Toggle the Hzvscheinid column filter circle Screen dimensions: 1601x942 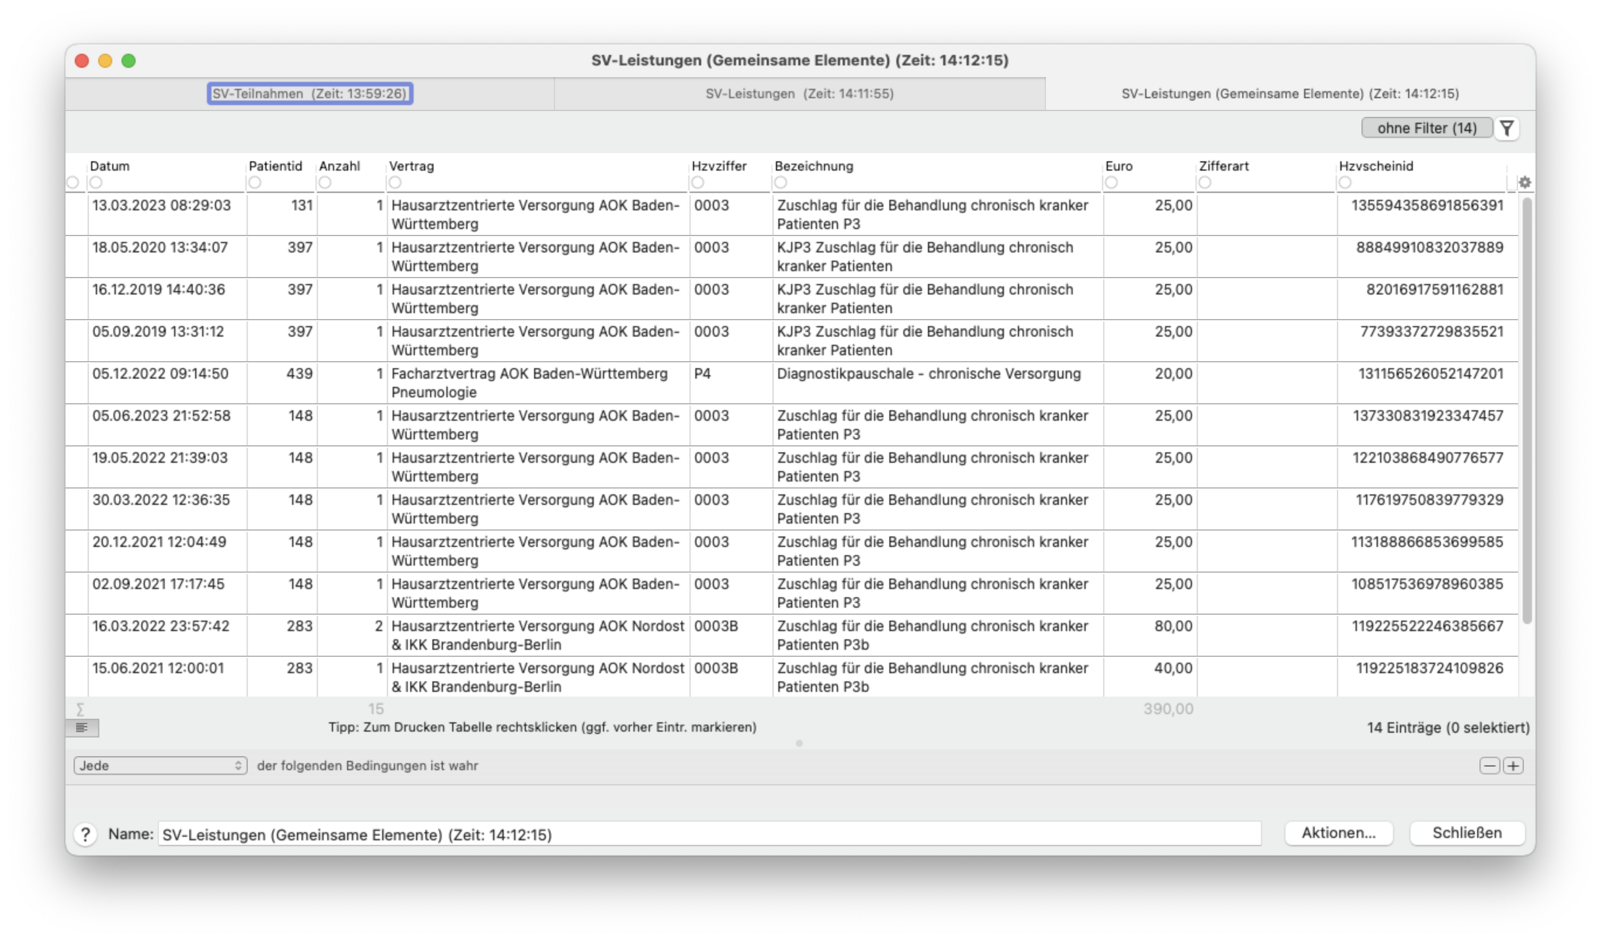(1345, 182)
